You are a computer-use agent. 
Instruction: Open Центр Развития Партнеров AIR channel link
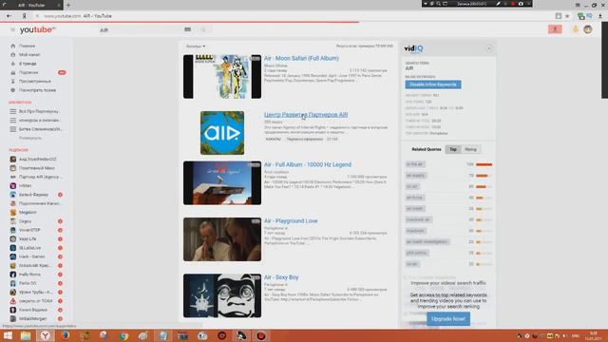pos(306,115)
